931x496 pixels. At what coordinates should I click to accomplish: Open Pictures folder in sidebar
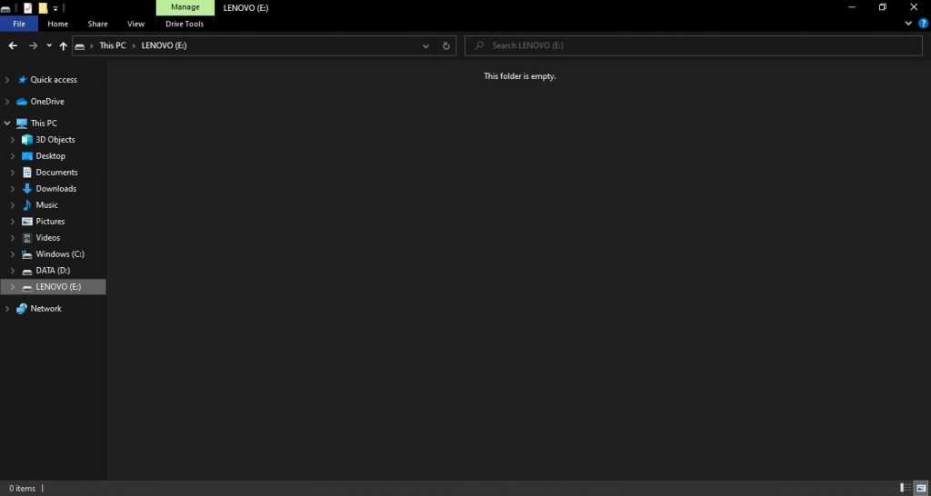(x=50, y=222)
